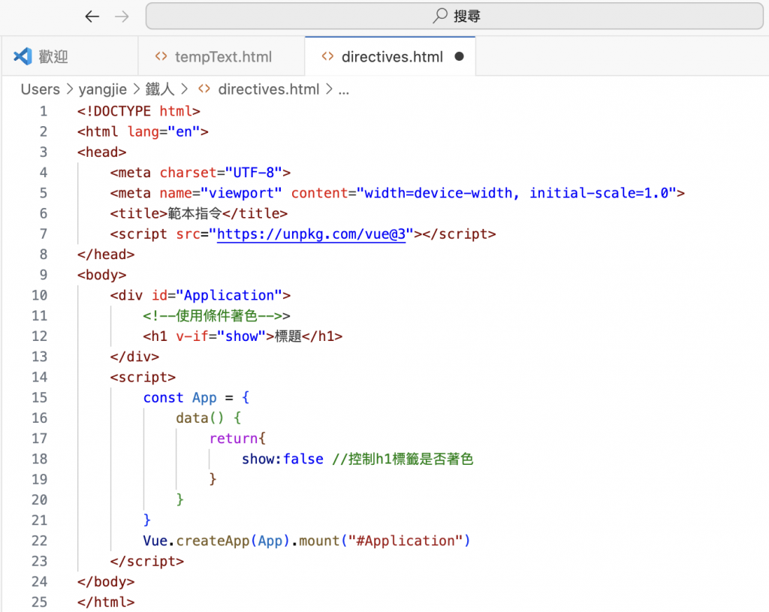
Task: Open the directives.html breadcrumb item
Action: point(269,89)
